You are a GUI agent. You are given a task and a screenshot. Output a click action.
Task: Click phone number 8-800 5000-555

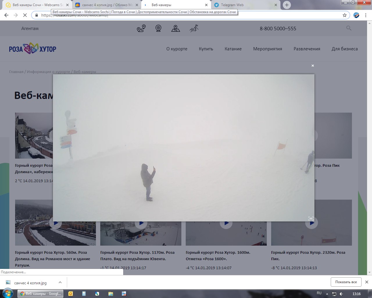278,29
